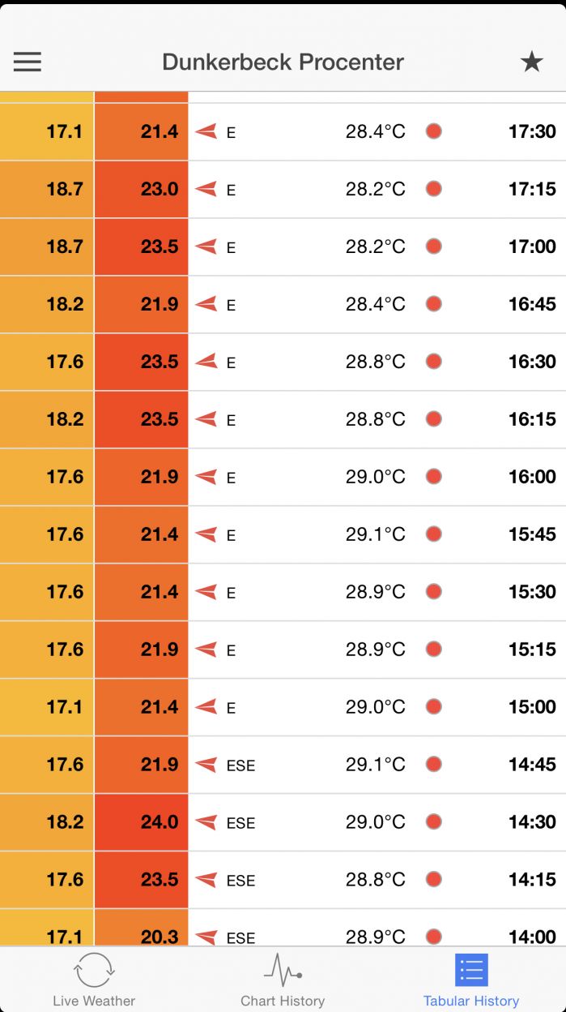
Task: Select the Tabular History tab label
Action: tap(471, 1001)
